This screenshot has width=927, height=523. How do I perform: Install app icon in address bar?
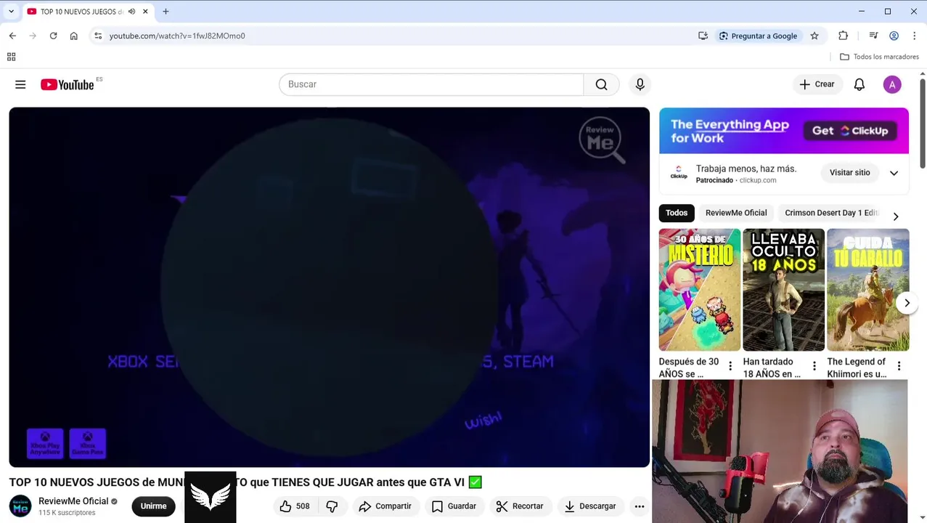(703, 36)
